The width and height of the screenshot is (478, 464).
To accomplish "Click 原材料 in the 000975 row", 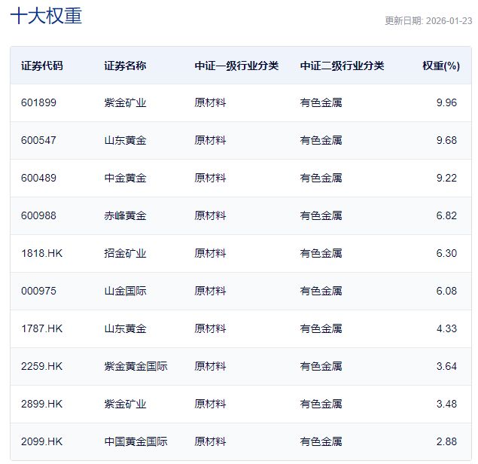I will coord(210,291).
